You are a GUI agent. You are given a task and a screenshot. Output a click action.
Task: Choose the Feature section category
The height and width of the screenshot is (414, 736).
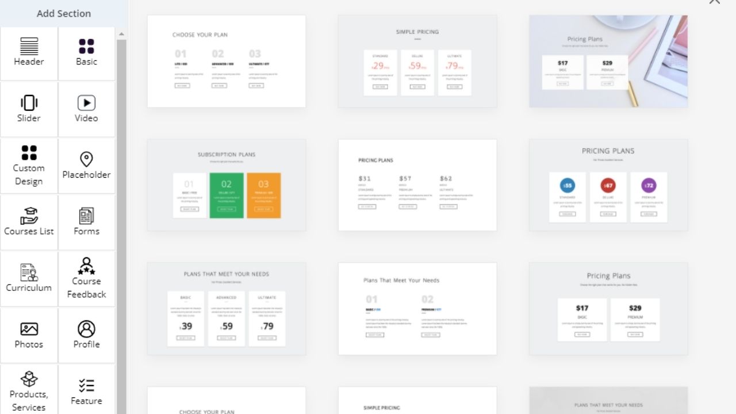coord(87,389)
